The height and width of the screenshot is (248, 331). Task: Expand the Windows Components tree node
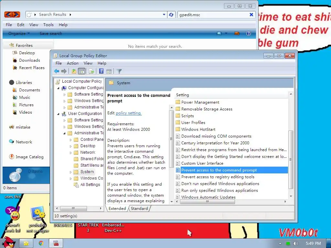pos(71,179)
